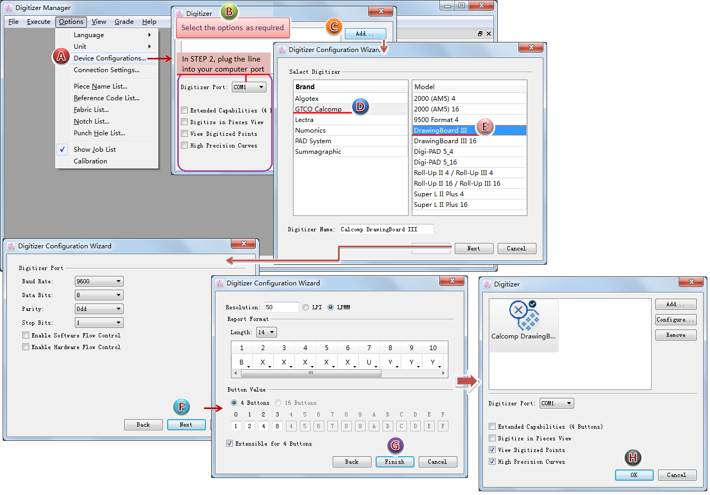The height and width of the screenshot is (495, 710).
Task: Click the circled letter G marker above Finish
Action: 395,445
